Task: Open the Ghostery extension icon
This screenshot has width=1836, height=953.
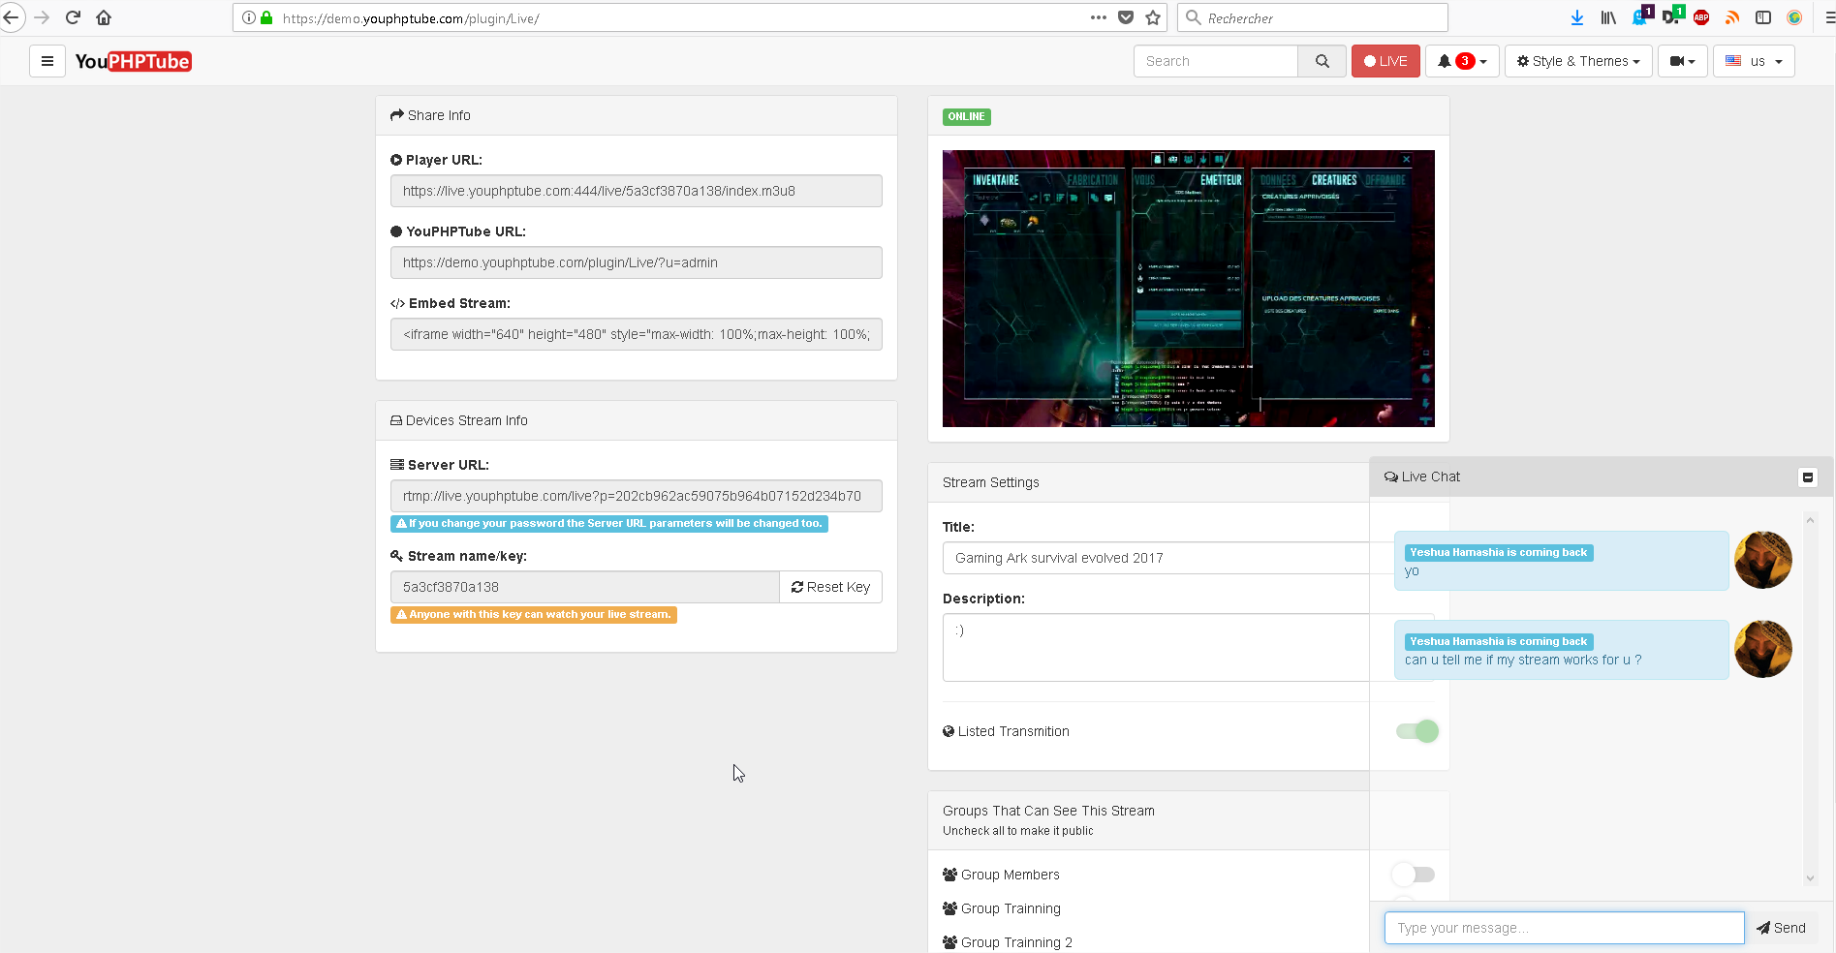Action: click(1641, 16)
